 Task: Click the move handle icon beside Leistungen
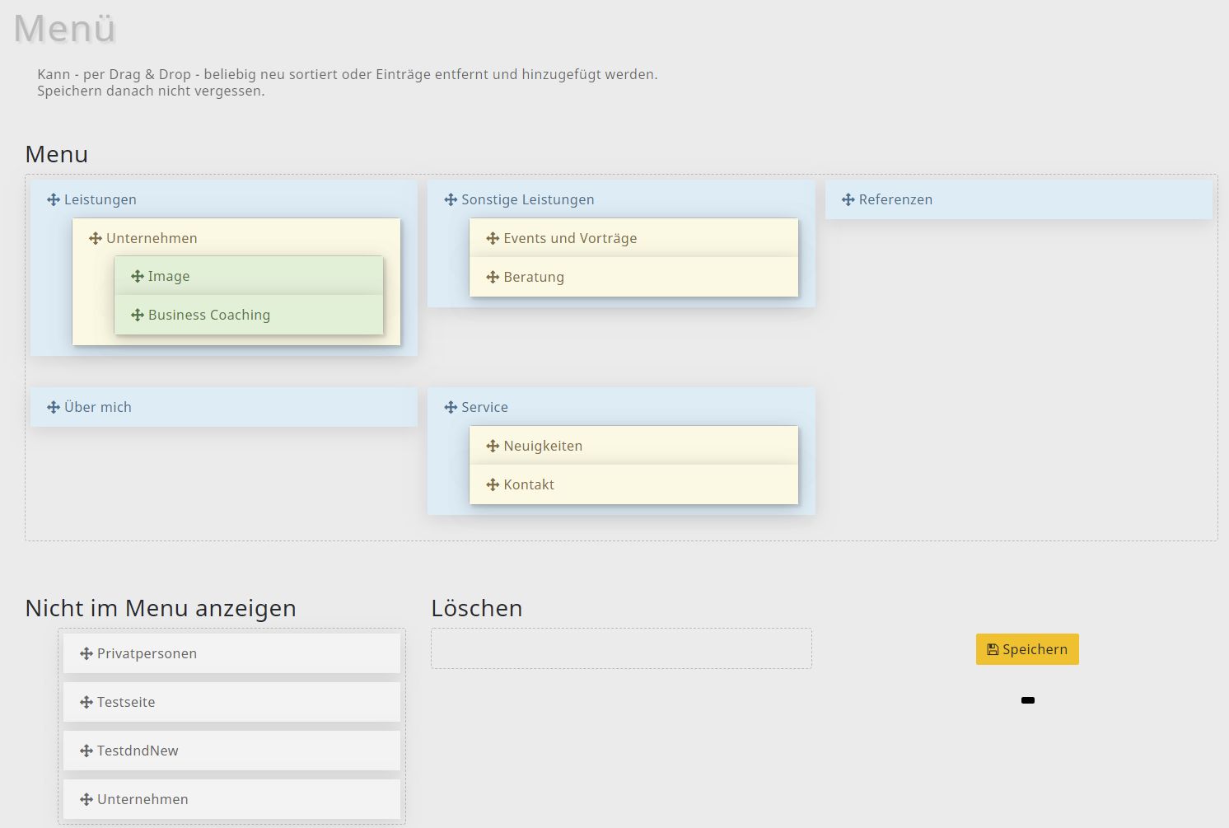pyautogui.click(x=54, y=199)
